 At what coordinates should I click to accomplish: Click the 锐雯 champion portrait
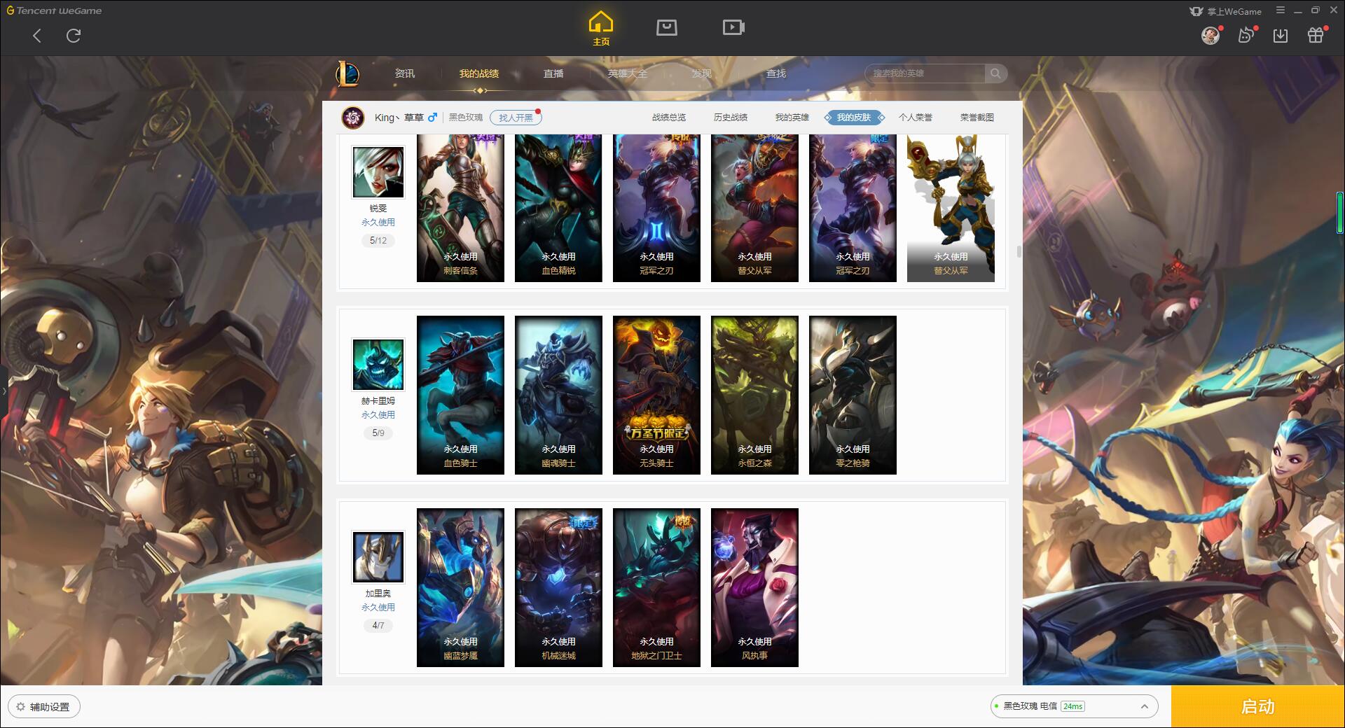pyautogui.click(x=378, y=172)
